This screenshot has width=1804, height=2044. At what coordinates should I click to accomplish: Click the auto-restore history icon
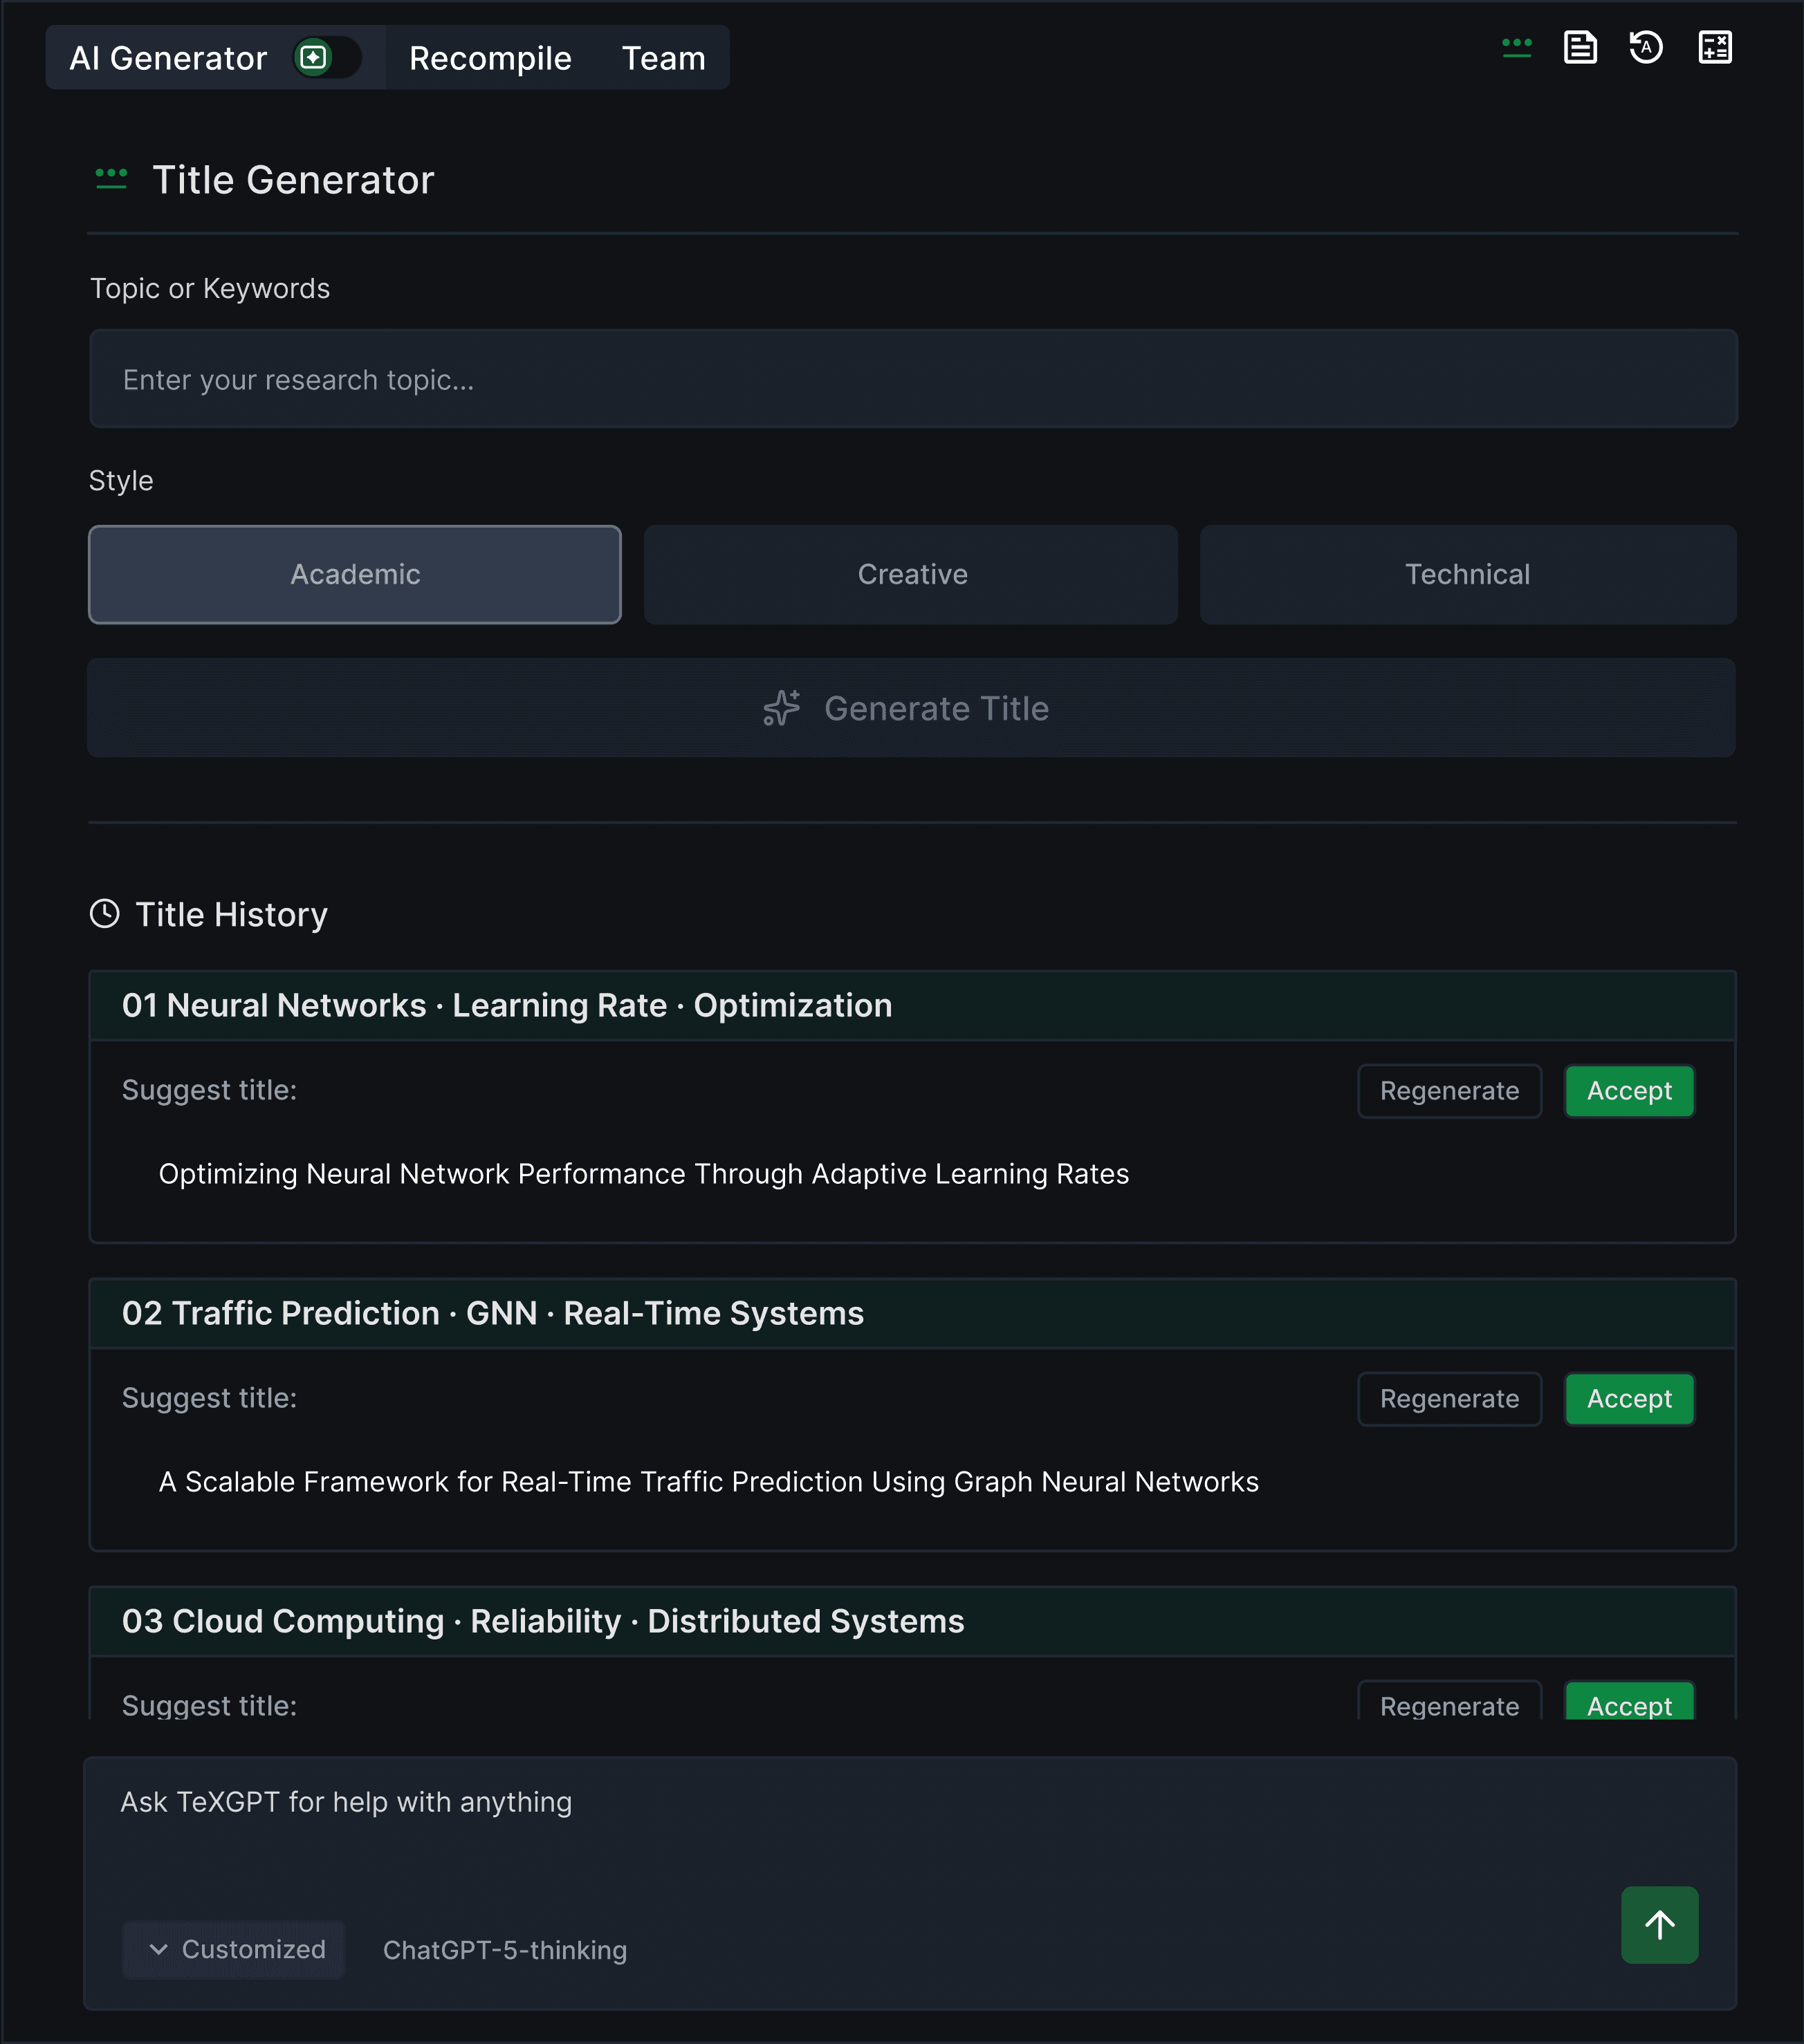tap(1646, 47)
